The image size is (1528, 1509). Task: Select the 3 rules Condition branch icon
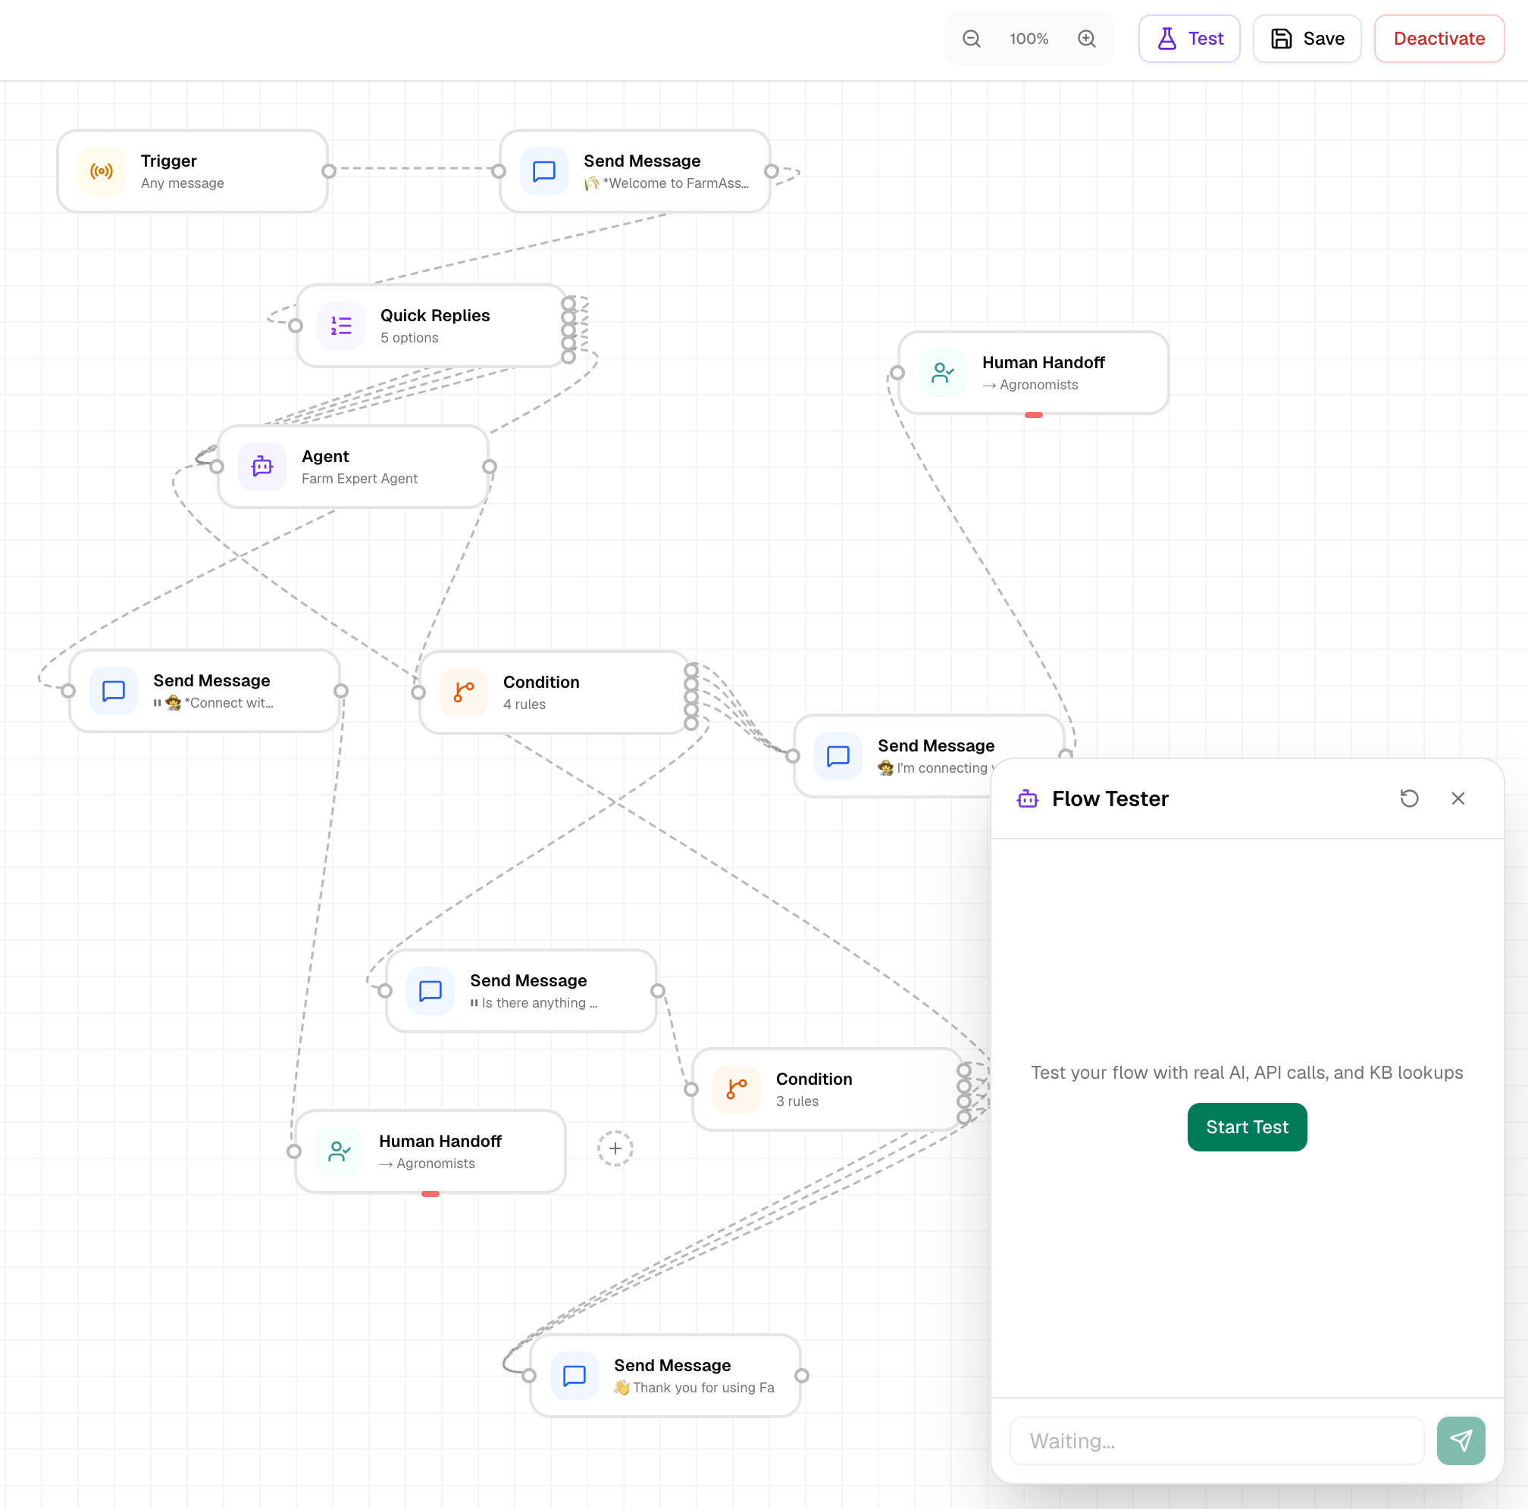coord(736,1089)
